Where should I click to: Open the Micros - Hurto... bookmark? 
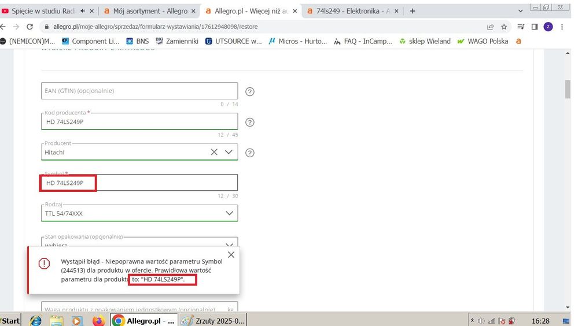(x=298, y=41)
